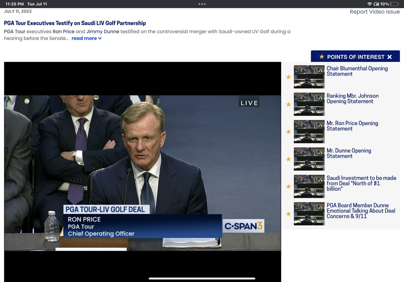This screenshot has width=404, height=282.
Task: Open Ranking Mbr. Johnson statement thumbnail
Action: point(309,104)
